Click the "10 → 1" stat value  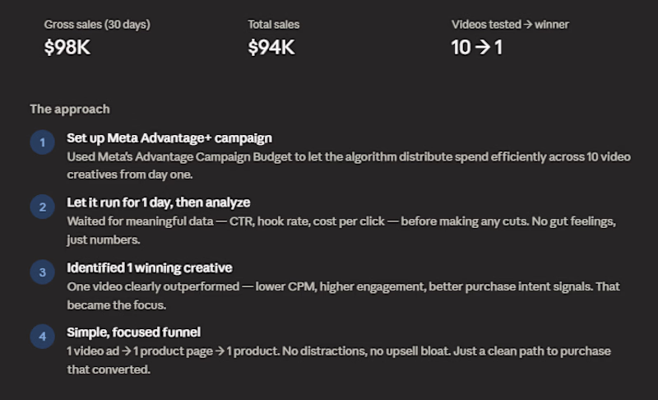(x=476, y=48)
